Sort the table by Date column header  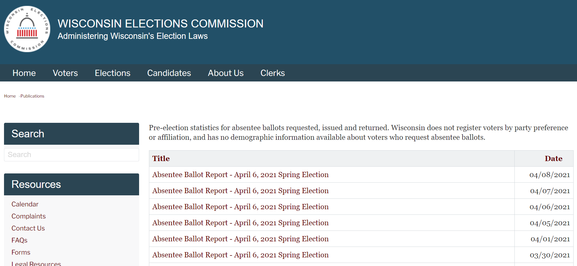click(x=554, y=159)
